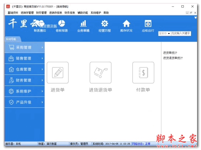201x150 pixels.
Task: Expand 仓库管理 chevron arrow
Action: pos(42,69)
